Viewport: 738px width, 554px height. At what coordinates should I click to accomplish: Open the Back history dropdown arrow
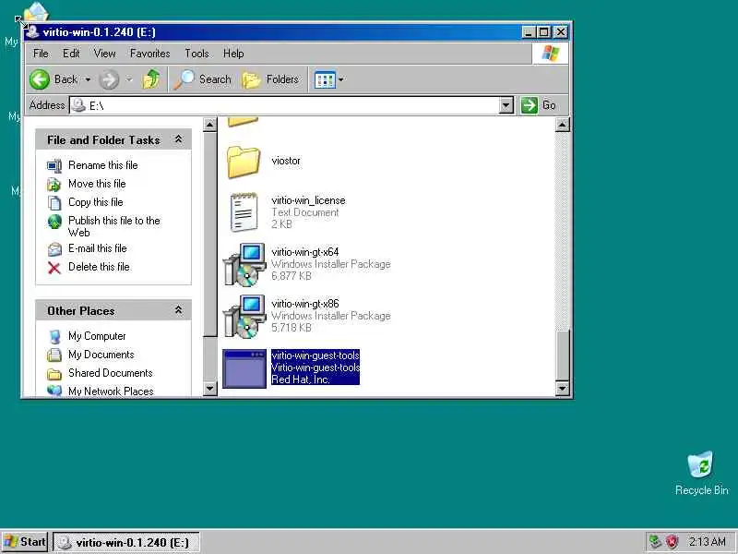[88, 79]
